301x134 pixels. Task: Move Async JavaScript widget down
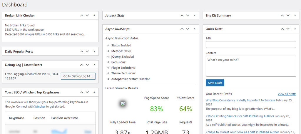(188, 29)
